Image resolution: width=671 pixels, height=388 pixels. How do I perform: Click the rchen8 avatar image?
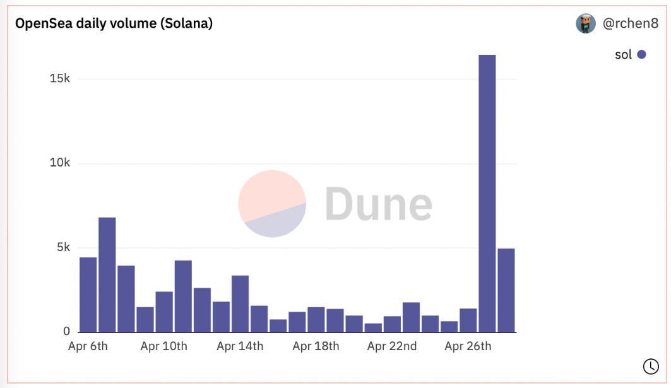point(586,24)
